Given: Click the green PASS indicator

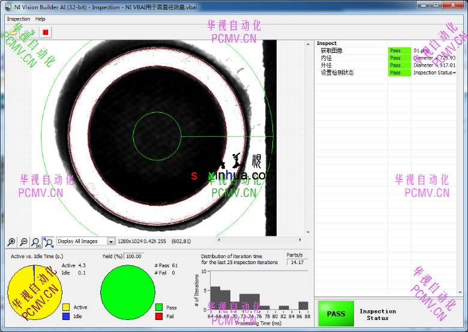Looking at the screenshot, I should coord(336,313).
